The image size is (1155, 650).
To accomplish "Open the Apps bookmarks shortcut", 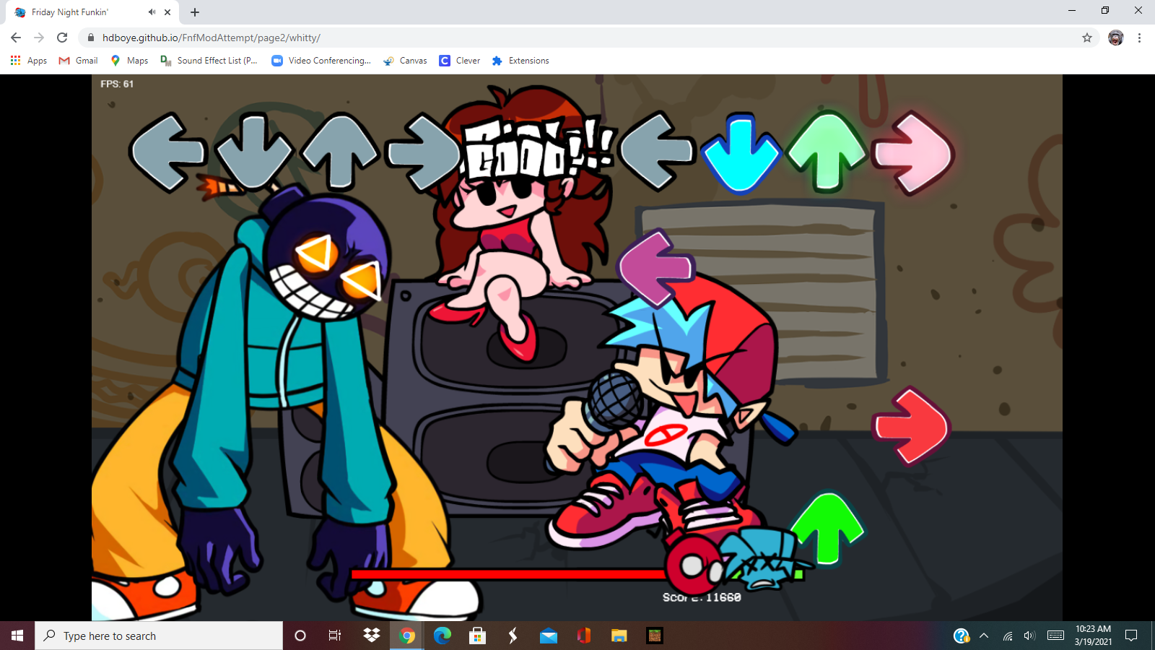I will coord(29,61).
